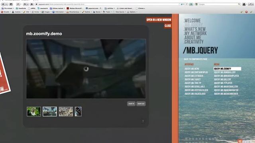The width and height of the screenshot is (255, 143).
Task: Open the Images developer toolbar menu
Action: coord(47,12)
